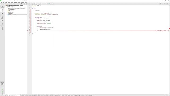170x96 pixels.
Task: Open the Analyze menu
Action: pos(15,2)
